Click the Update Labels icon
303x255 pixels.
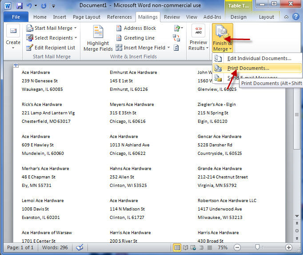tap(176, 48)
